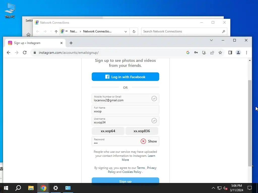Open the notification center icon
Image resolution: width=258 pixels, height=193 pixels.
click(x=250, y=188)
